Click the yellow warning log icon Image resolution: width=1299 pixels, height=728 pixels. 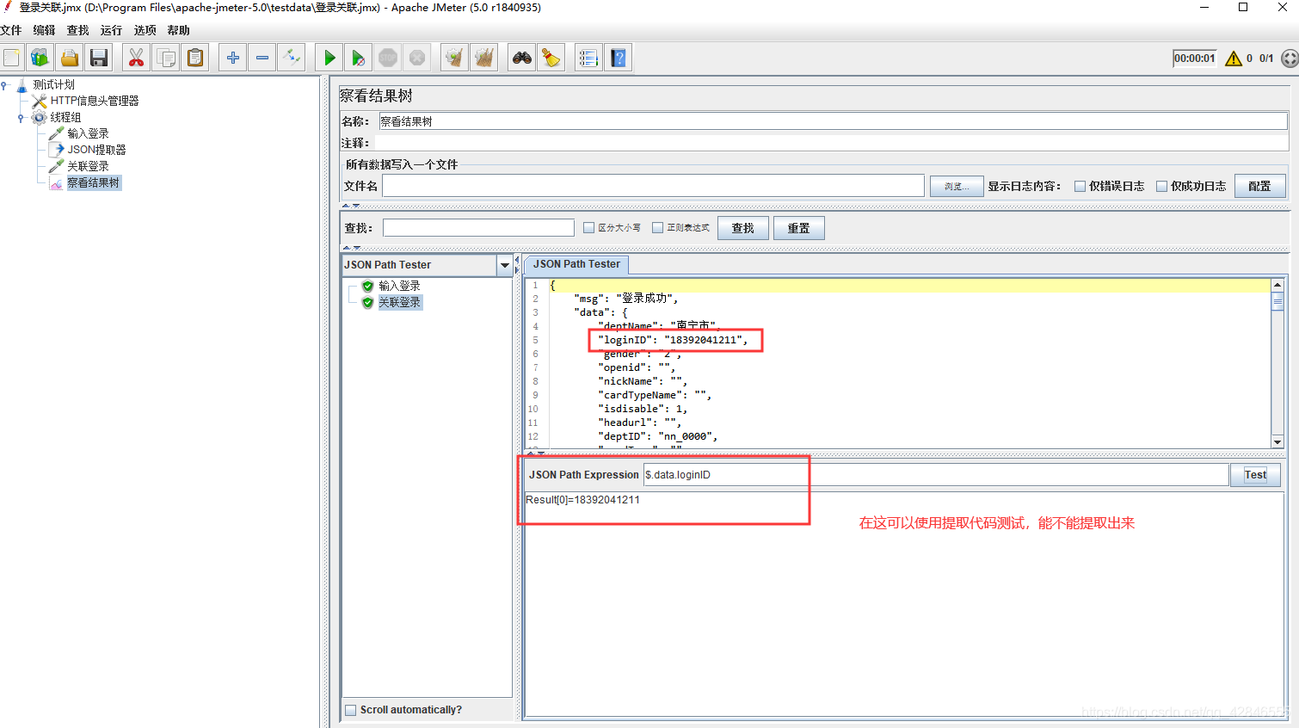pyautogui.click(x=1234, y=59)
